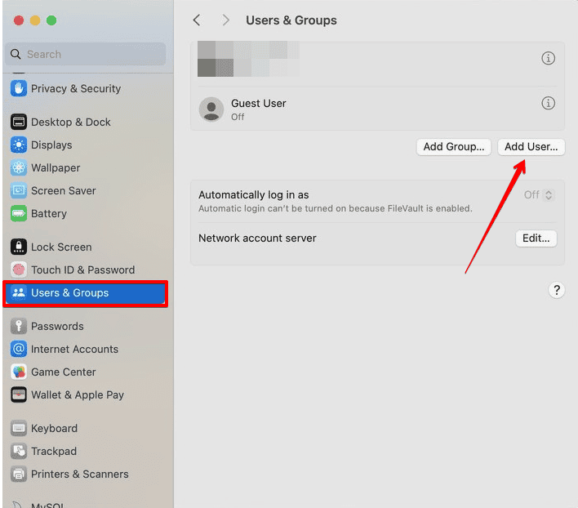Image resolution: width=578 pixels, height=508 pixels.
Task: Open Touch ID & Password settings
Action: (83, 270)
